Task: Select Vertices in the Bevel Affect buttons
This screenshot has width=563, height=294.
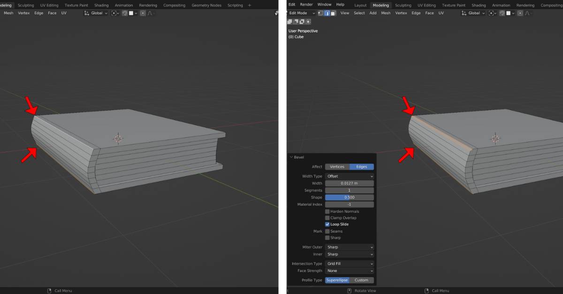Action: point(337,167)
